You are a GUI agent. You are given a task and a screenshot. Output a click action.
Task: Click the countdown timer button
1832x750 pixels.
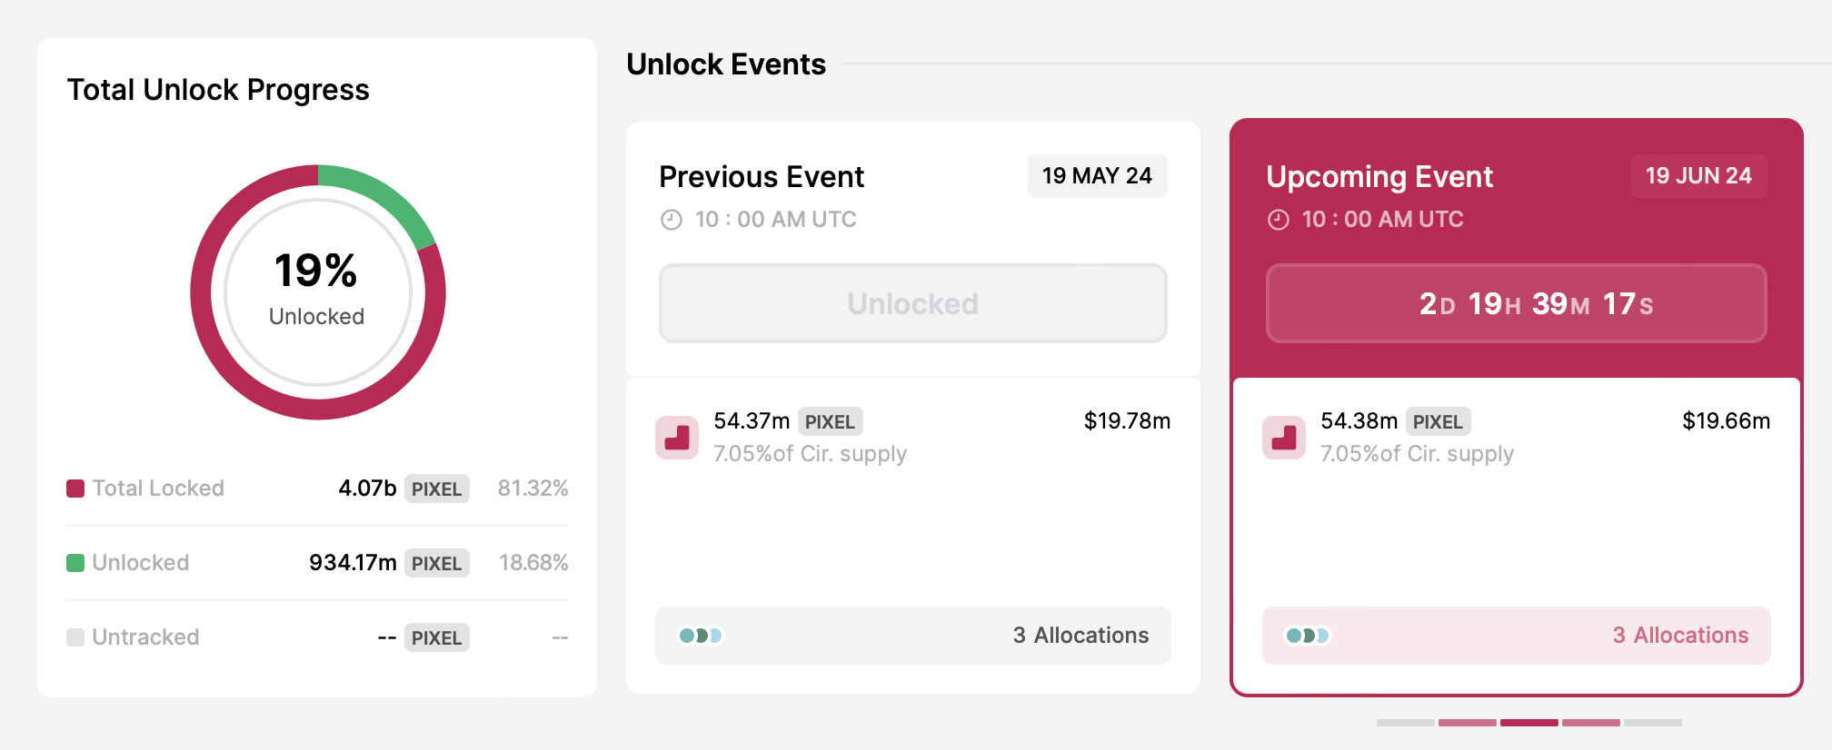(x=1517, y=303)
